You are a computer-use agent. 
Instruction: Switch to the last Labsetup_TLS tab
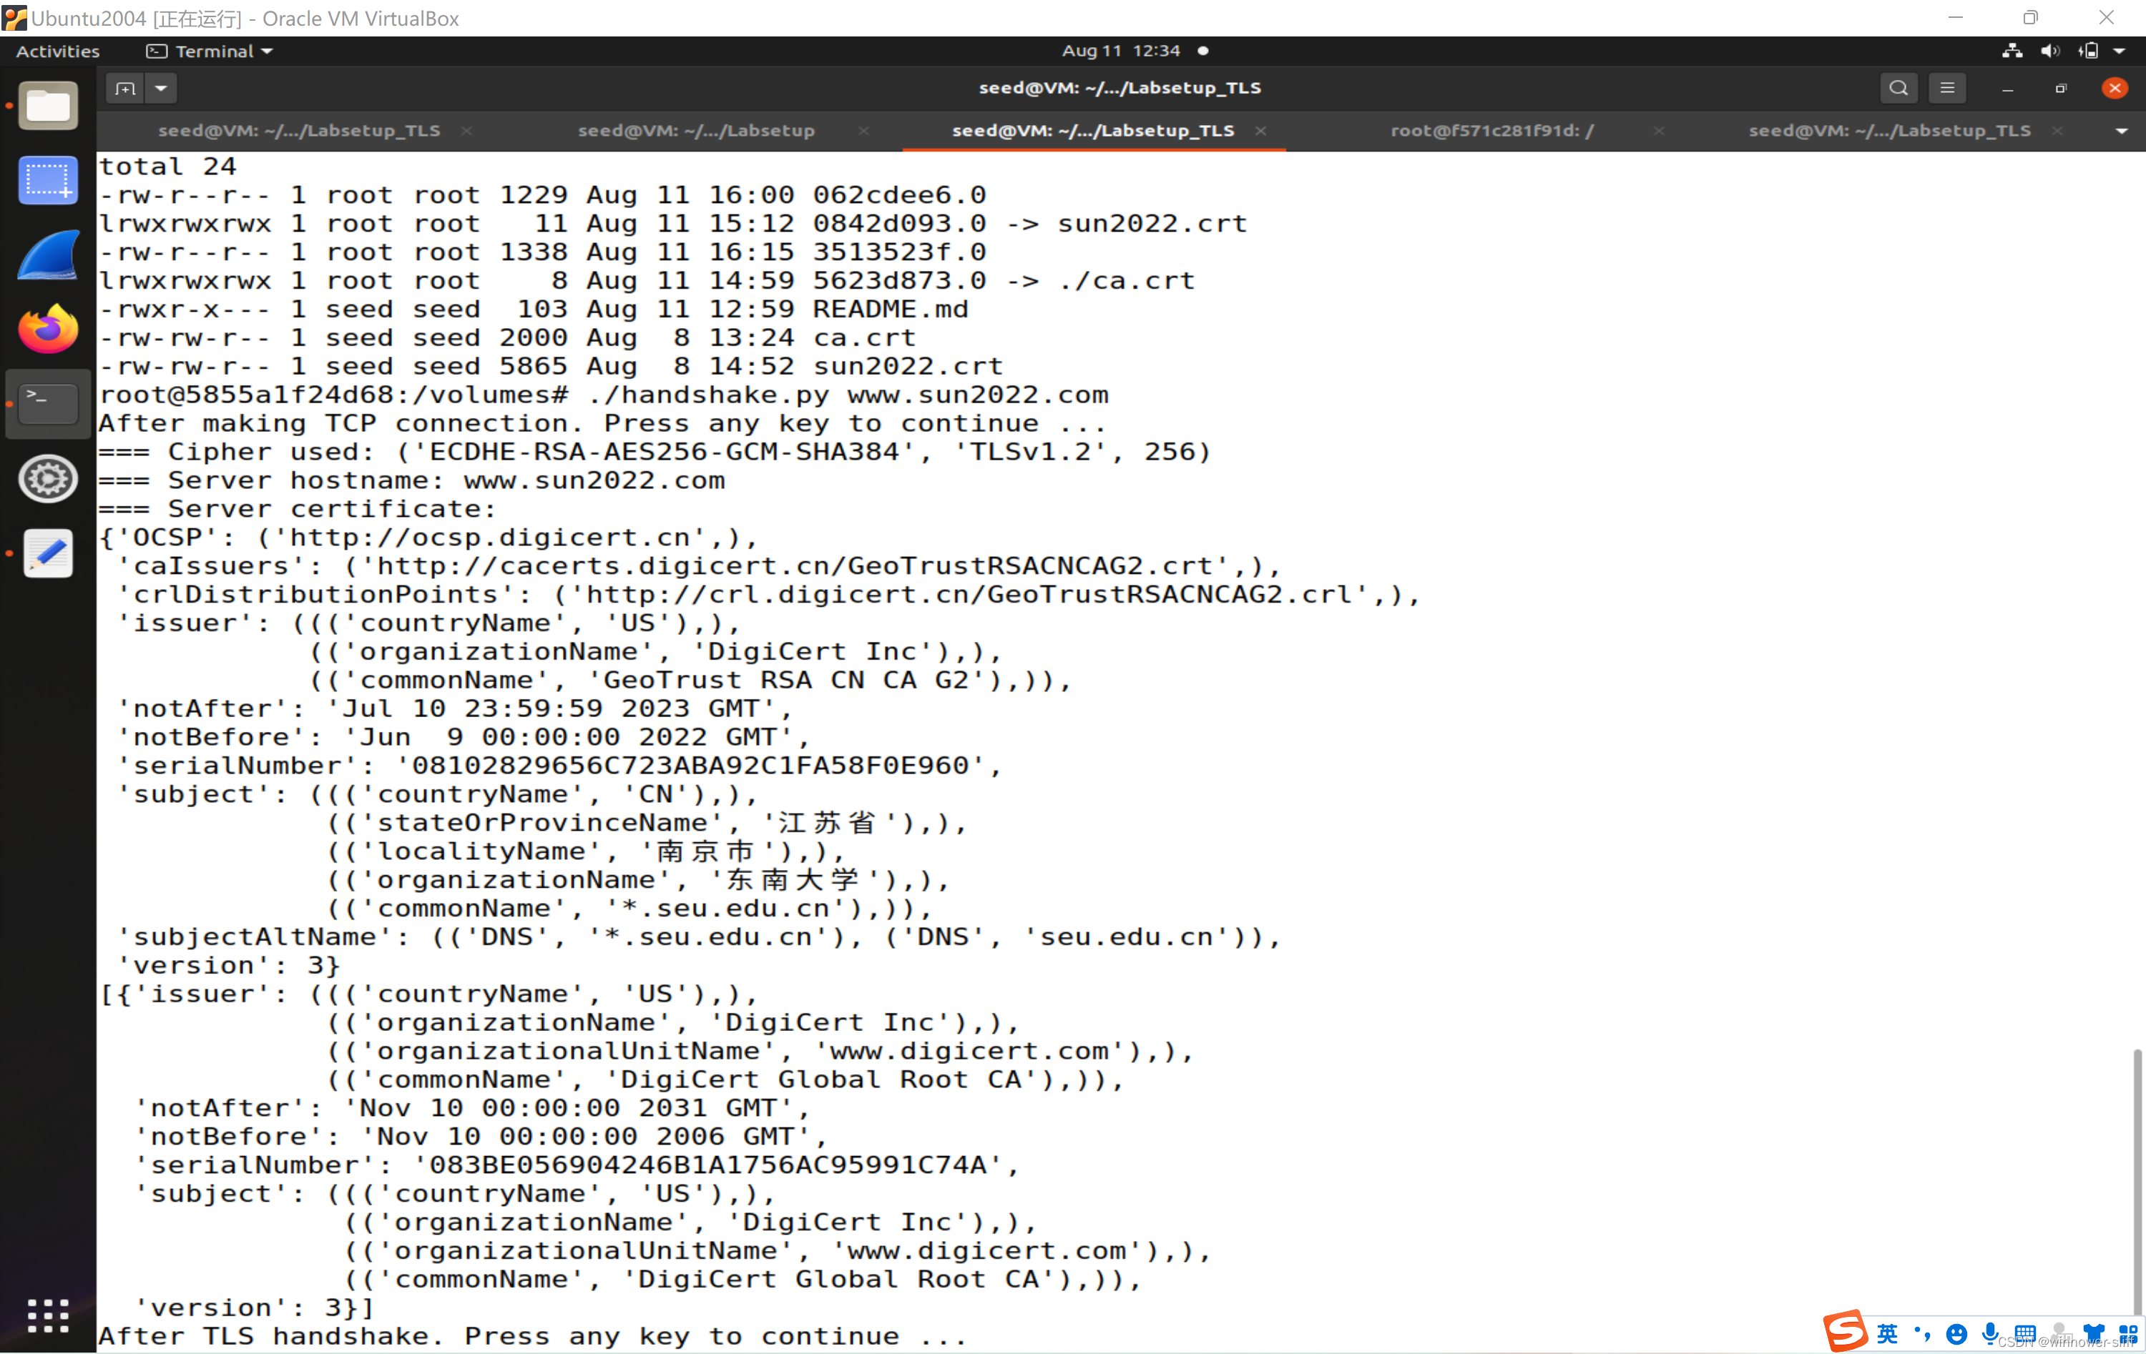pos(1889,131)
